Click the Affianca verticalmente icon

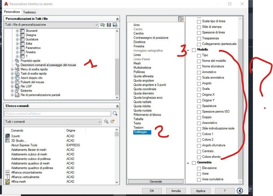pyautogui.click(x=8, y=177)
